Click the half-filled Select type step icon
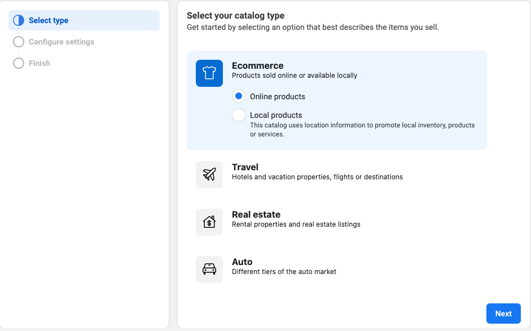 pos(19,20)
